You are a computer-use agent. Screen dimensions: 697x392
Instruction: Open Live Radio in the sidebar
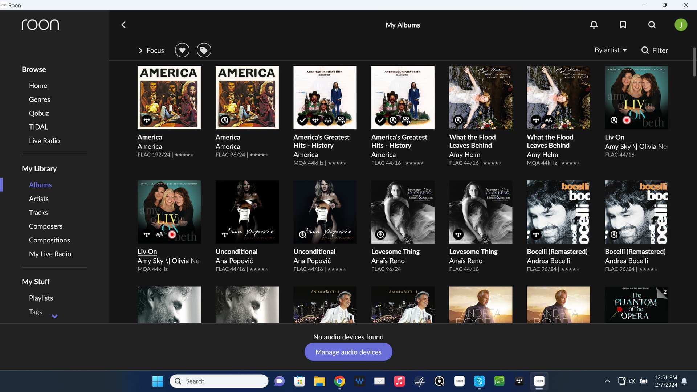tap(44, 141)
